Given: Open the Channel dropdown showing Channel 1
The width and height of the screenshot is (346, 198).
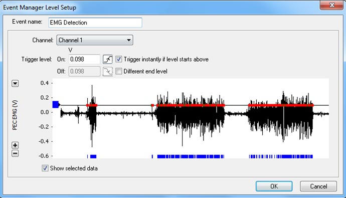Looking at the screenshot, I should (x=95, y=40).
